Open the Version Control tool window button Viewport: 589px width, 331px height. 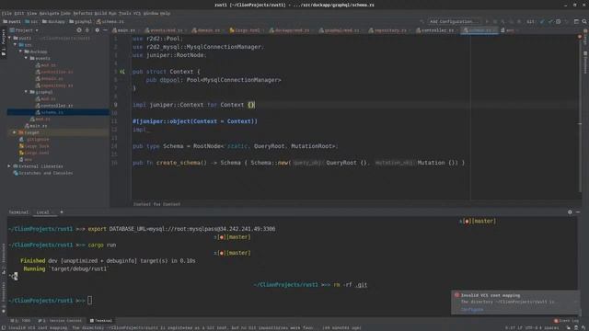(60, 321)
